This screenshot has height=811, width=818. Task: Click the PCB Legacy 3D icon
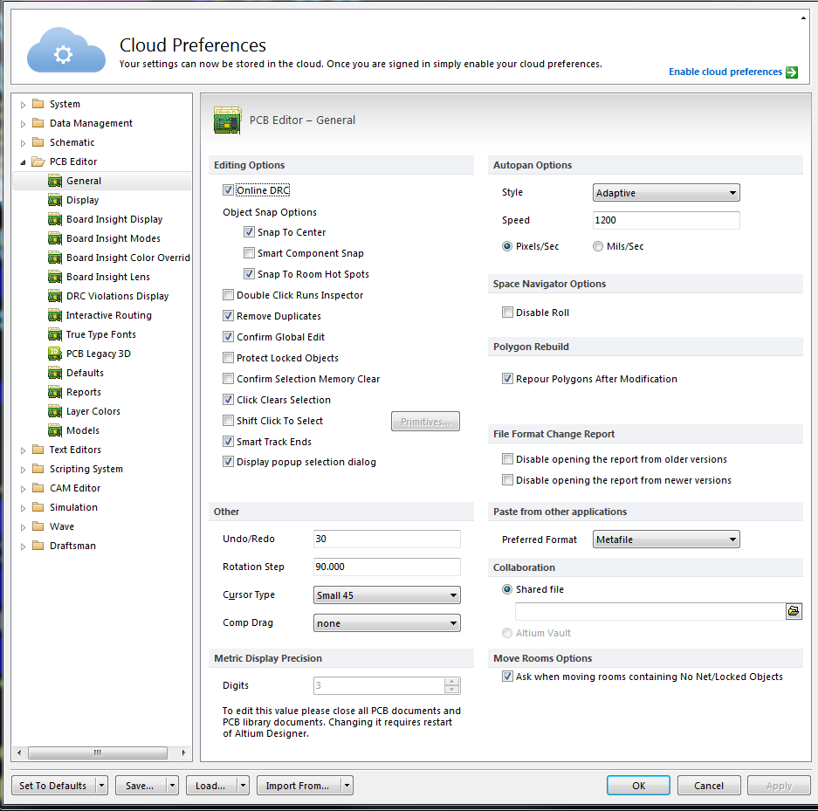click(x=55, y=354)
